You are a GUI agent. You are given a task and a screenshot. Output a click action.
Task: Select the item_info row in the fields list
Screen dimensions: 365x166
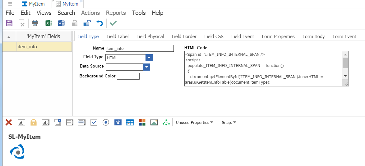click(37, 46)
